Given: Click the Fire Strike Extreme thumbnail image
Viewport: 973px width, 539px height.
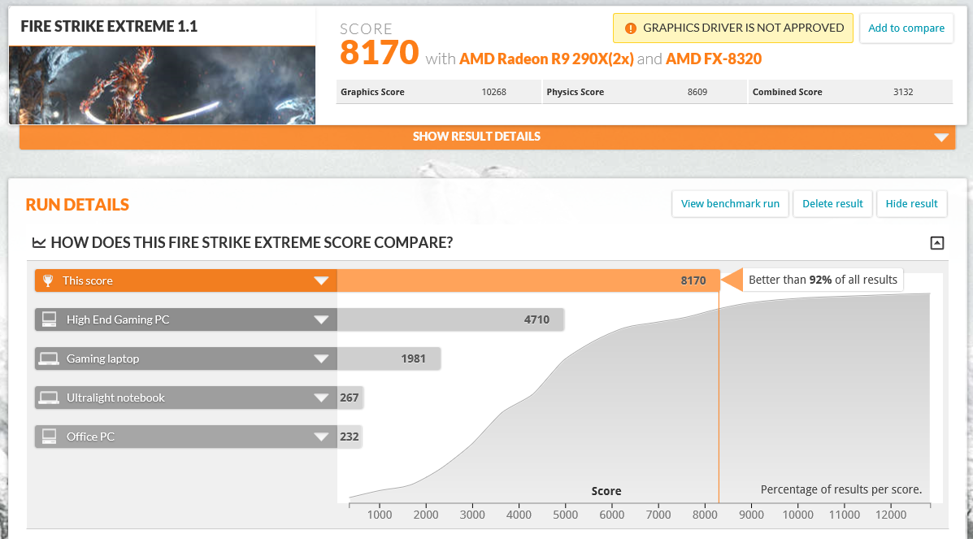Looking at the screenshot, I should [162, 85].
